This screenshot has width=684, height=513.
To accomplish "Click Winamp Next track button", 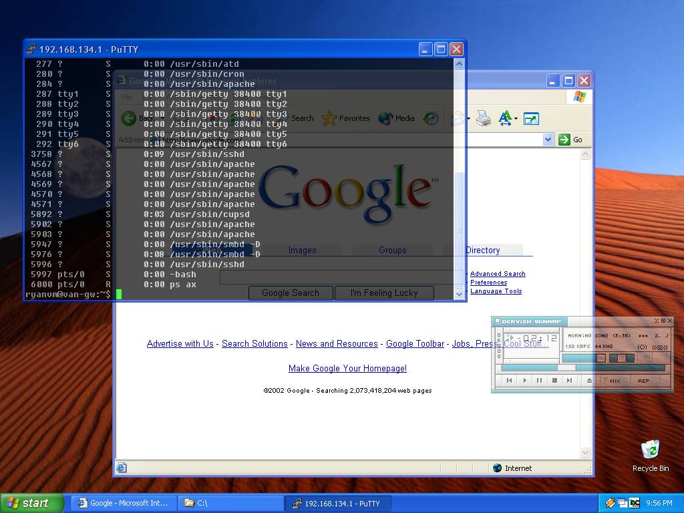I will pyautogui.click(x=569, y=380).
